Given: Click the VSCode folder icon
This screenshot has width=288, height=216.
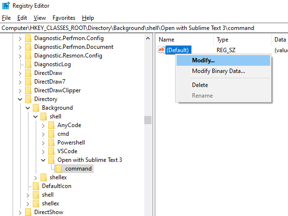Looking at the screenshot, I should click(x=51, y=151).
